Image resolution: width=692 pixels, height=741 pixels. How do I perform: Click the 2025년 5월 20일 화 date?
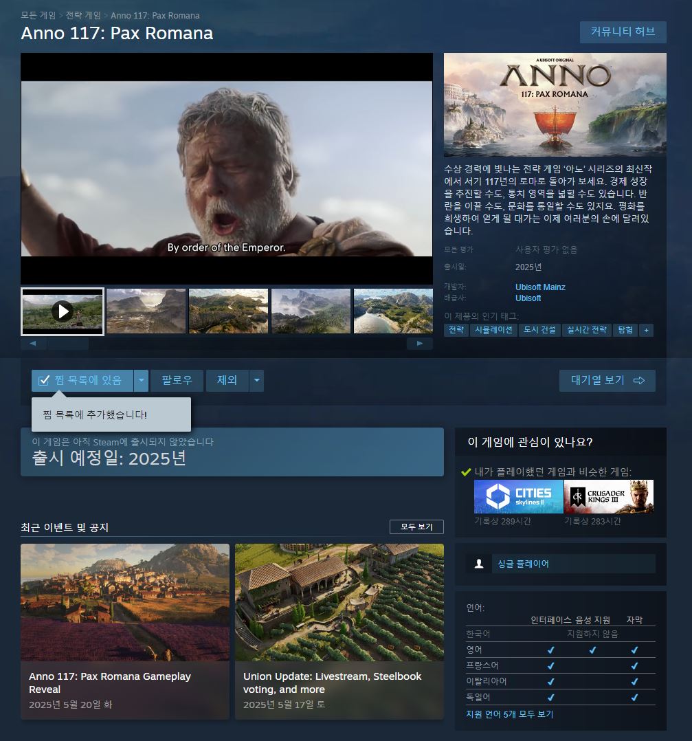click(x=70, y=705)
